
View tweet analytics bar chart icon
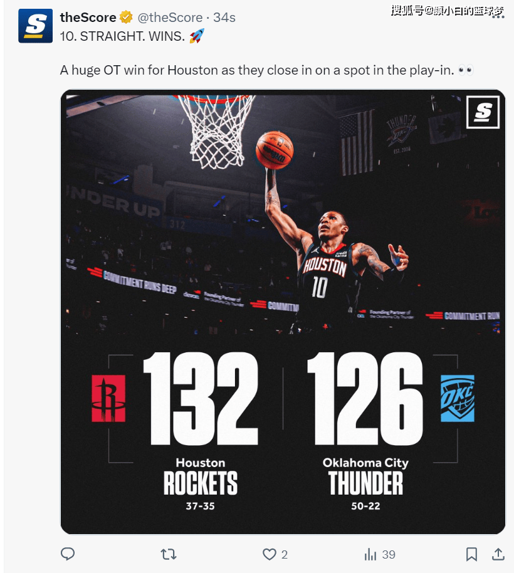coord(370,554)
